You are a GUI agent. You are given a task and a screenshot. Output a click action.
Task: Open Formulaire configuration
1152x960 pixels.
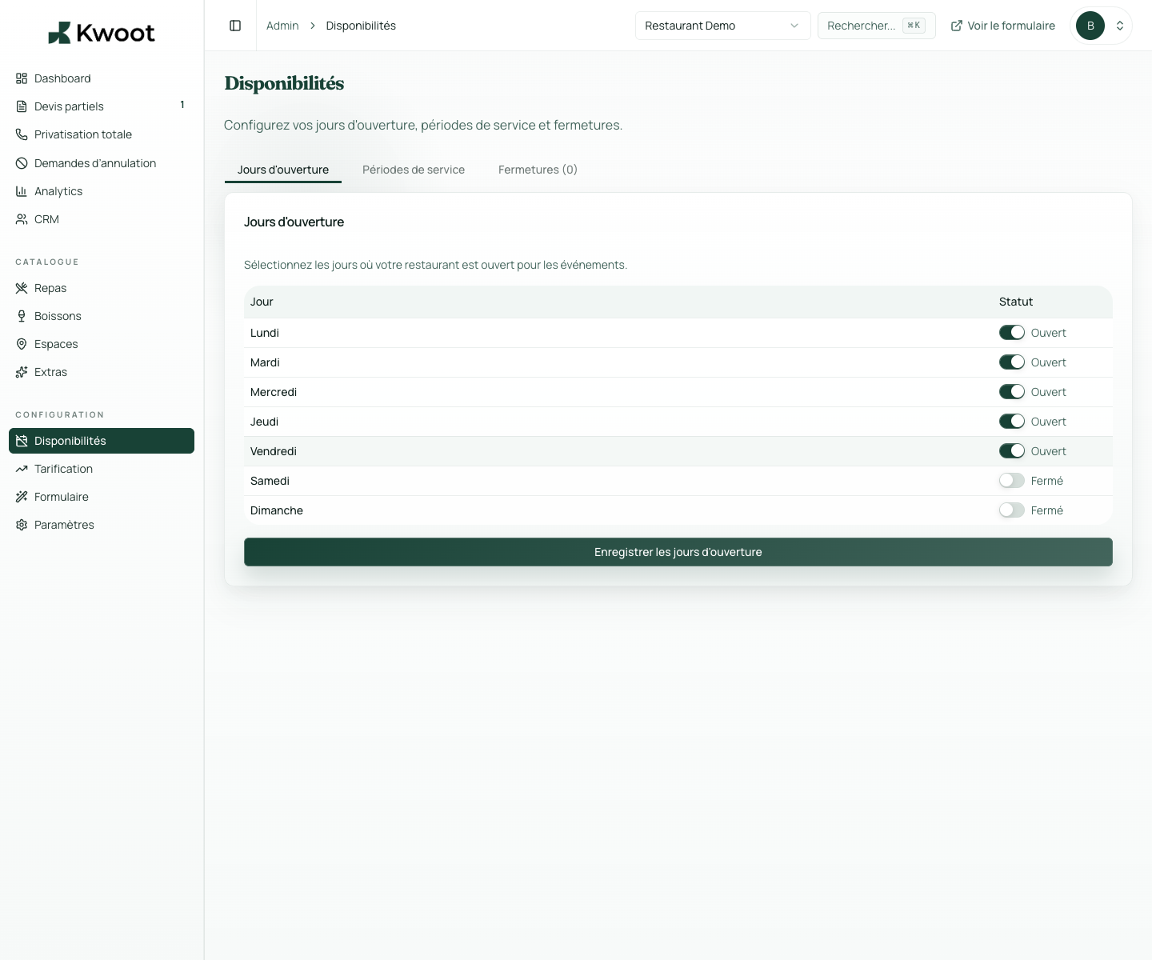(102, 497)
